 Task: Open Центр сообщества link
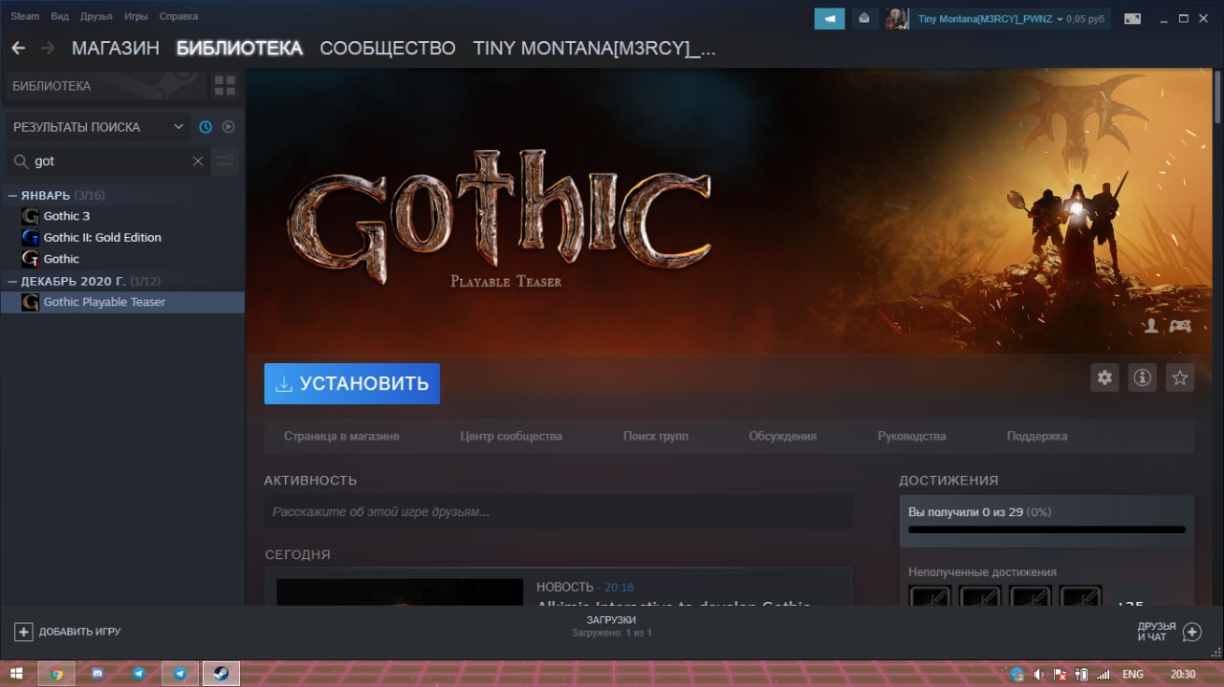pos(511,436)
